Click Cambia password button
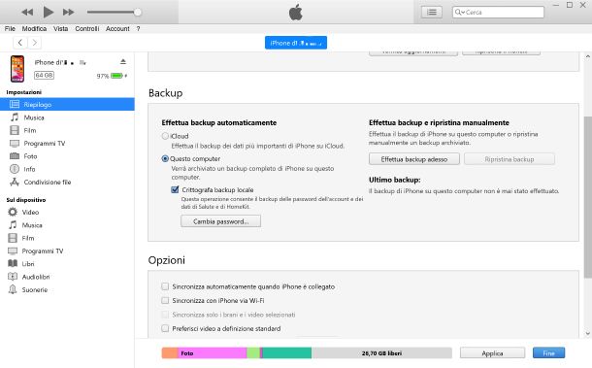The height and width of the screenshot is (368, 592). [220, 221]
